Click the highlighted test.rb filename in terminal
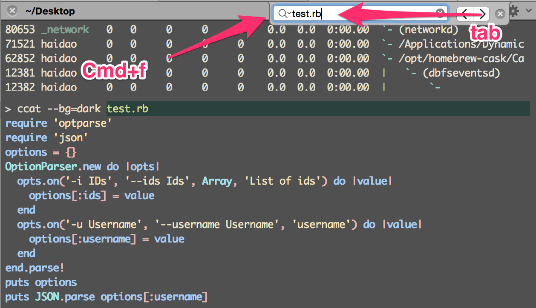The width and height of the screenshot is (536, 308). pyautogui.click(x=127, y=108)
